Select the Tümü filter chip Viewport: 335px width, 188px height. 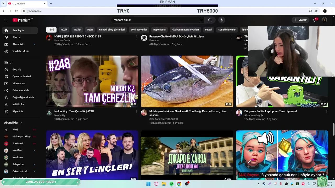click(51, 30)
